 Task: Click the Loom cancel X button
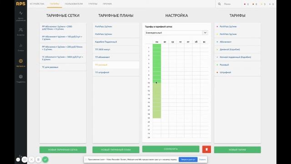point(31,159)
